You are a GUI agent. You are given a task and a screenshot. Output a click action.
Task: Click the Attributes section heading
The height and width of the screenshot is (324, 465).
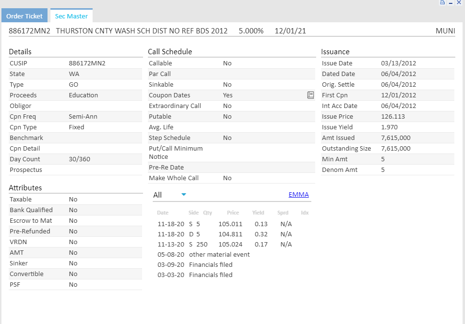tap(25, 188)
